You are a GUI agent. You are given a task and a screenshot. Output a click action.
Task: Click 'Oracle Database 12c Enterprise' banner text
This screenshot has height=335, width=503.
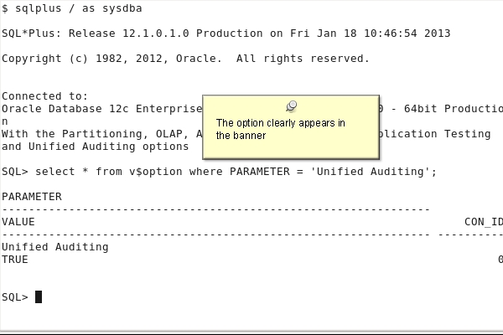101,109
